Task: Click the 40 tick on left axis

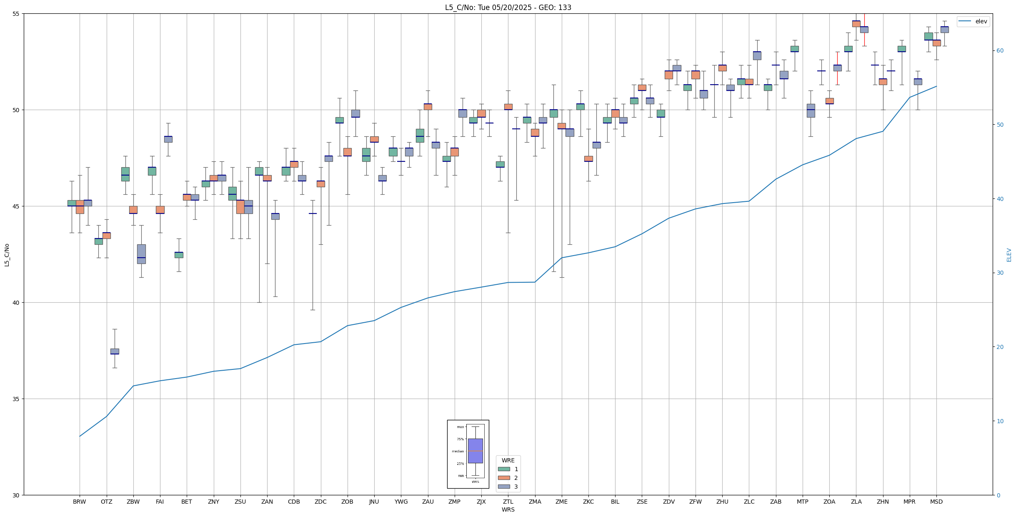Action: 16,303
